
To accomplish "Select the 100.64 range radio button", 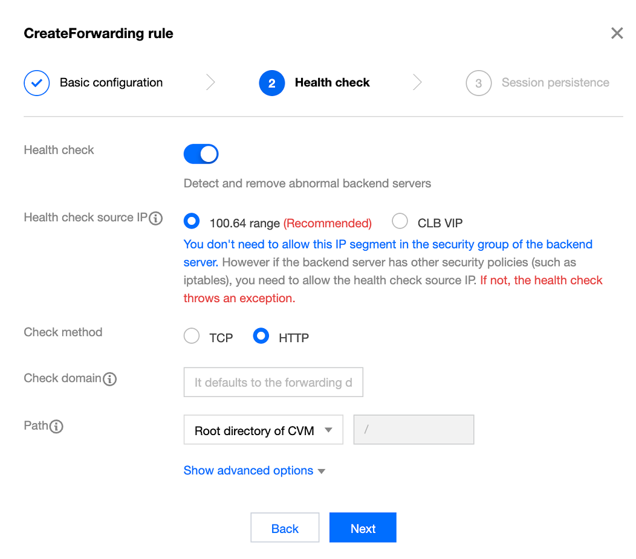I will (192, 222).
